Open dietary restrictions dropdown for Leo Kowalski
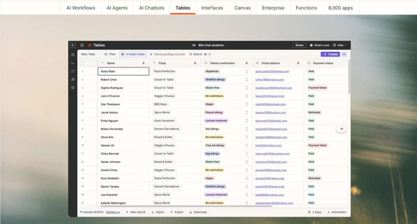The image size is (417, 224). click(246, 195)
